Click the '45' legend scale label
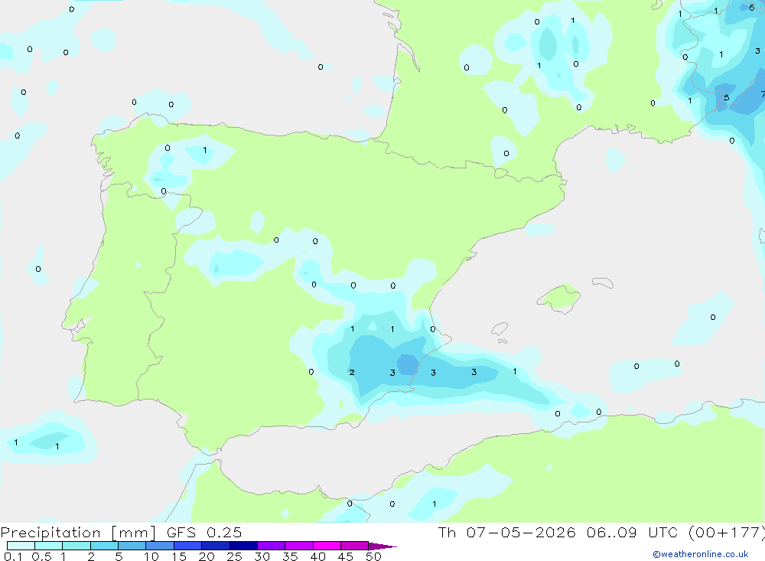 [346, 556]
